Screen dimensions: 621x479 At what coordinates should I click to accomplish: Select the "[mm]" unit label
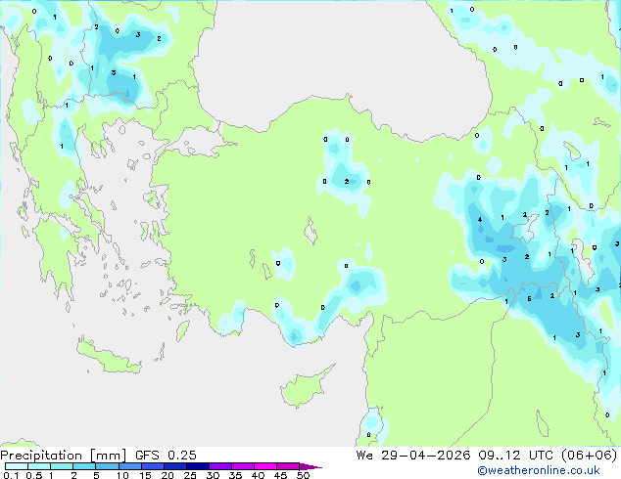[108, 456]
